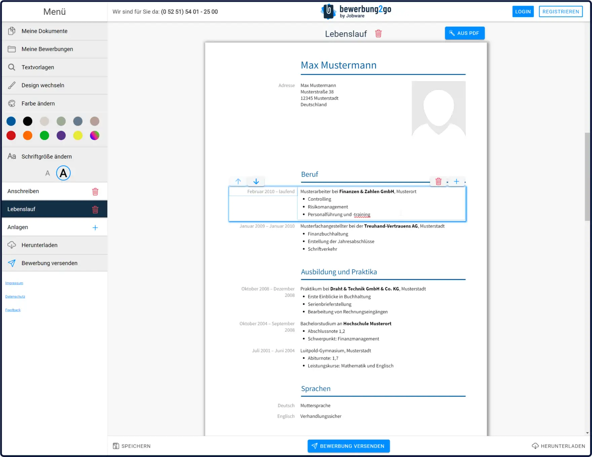The width and height of the screenshot is (592, 457).
Task: Choose the blue color swatch
Action: 11,121
